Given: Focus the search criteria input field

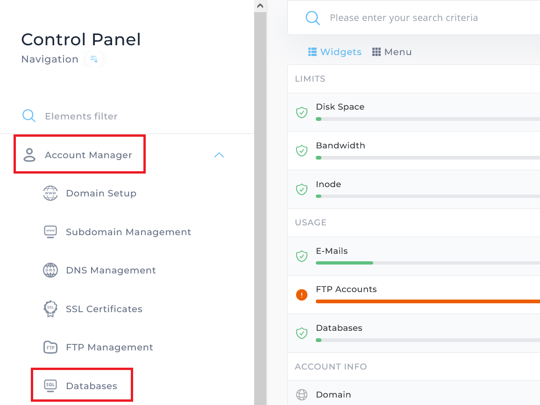Looking at the screenshot, I should 420,18.
